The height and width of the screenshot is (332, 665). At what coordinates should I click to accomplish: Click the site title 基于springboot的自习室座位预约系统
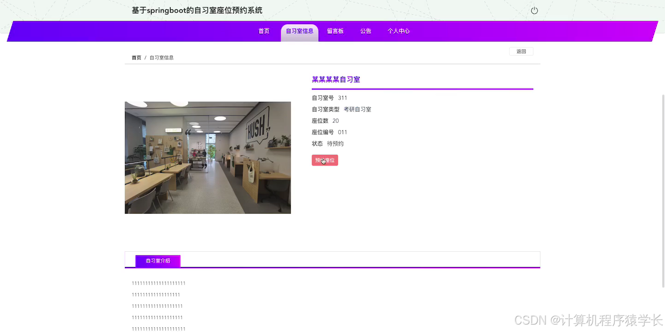(x=197, y=10)
